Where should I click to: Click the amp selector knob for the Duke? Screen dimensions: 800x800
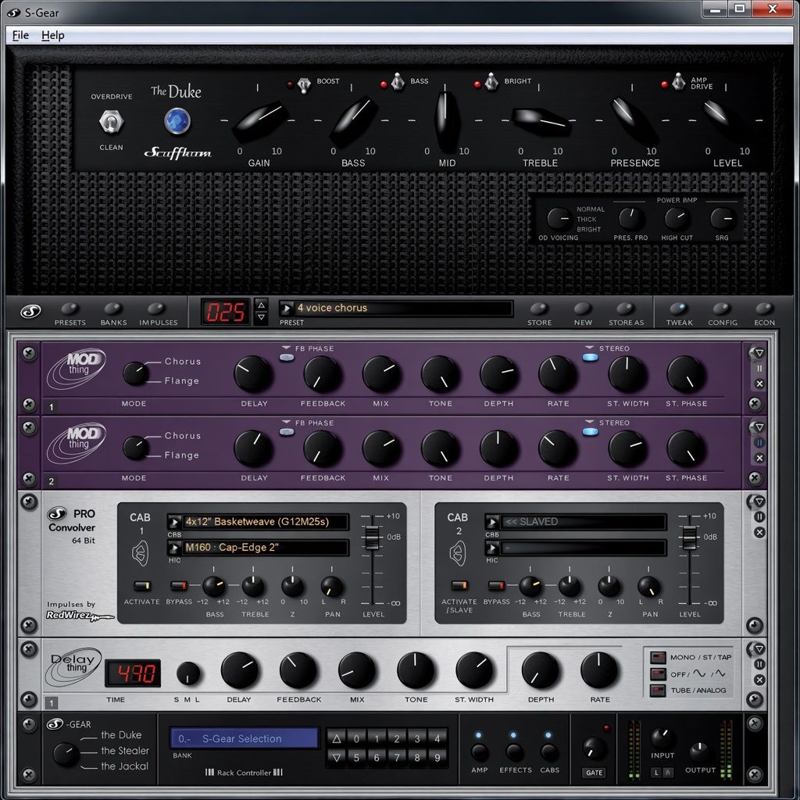pos(66,754)
